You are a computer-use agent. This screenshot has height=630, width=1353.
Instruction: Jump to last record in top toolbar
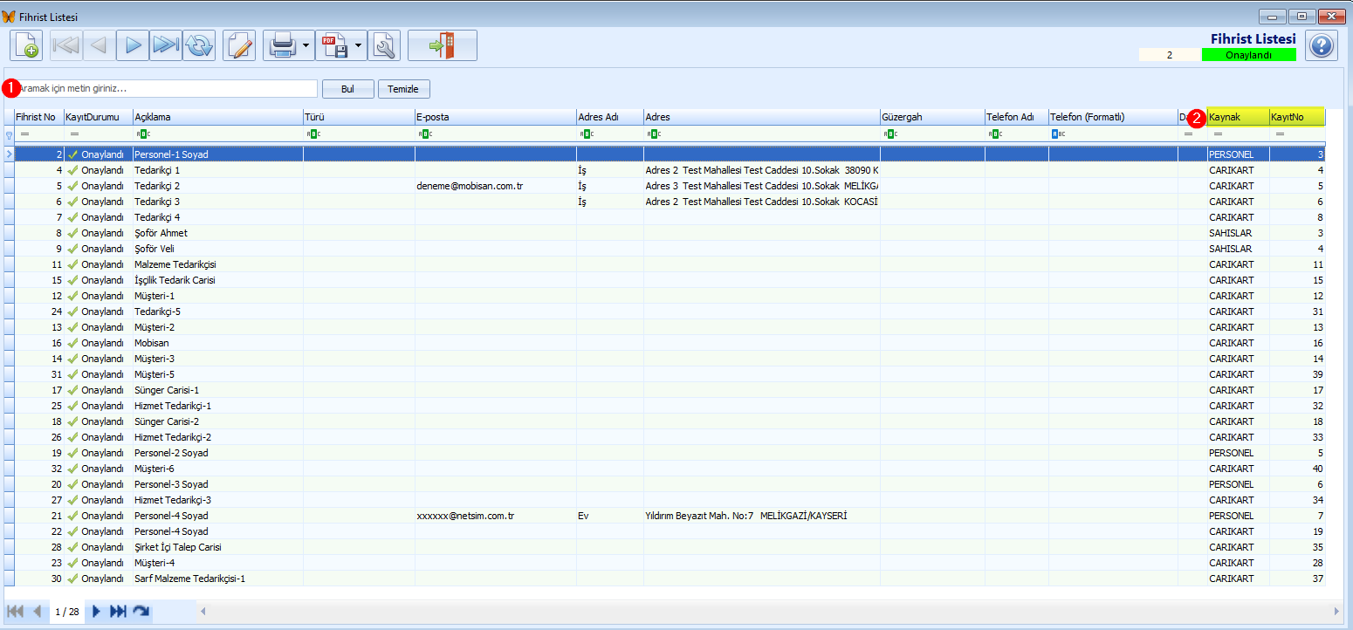166,45
